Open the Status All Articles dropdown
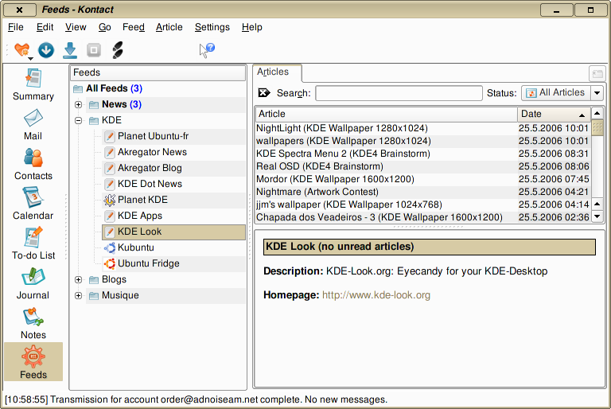 (562, 93)
